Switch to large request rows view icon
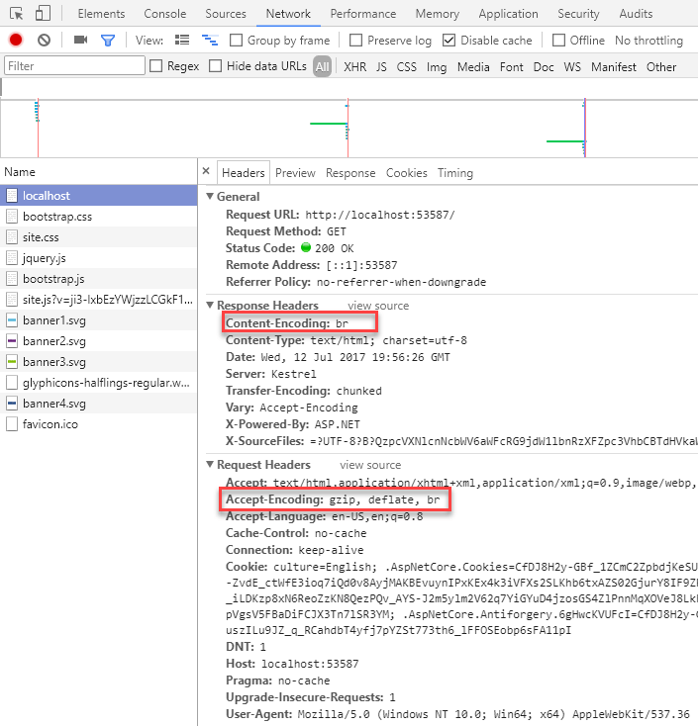 click(182, 41)
